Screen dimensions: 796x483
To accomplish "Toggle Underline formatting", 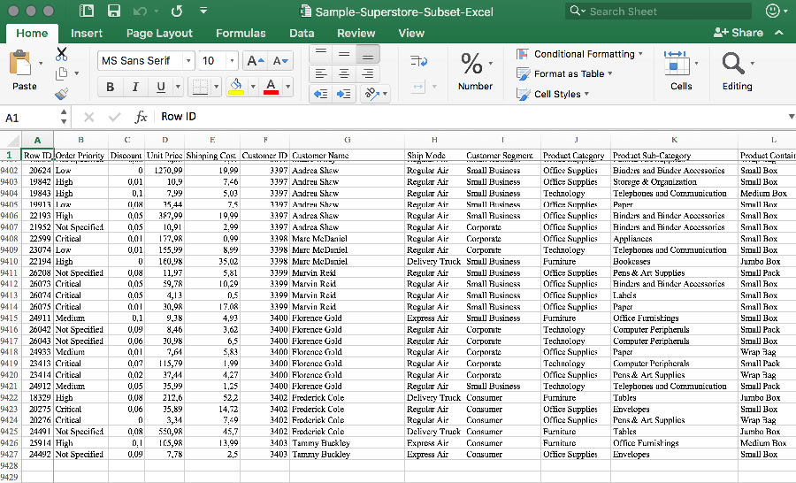I will pyautogui.click(x=161, y=87).
